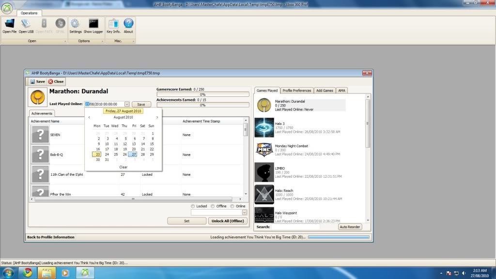Image resolution: width=496 pixels, height=279 pixels.
Task: Click August 2010 calendar month header
Action: tap(123, 117)
